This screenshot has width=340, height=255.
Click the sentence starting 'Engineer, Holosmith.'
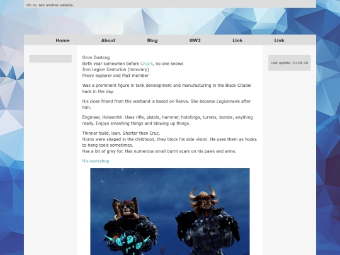(167, 120)
